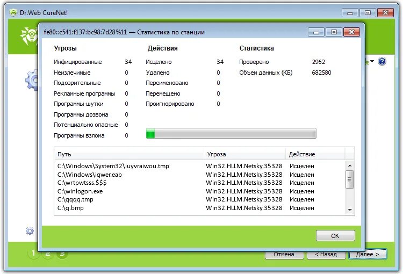Click threat name in the winlogon.exe row
The width and height of the screenshot is (403, 274).
[x=244, y=191]
